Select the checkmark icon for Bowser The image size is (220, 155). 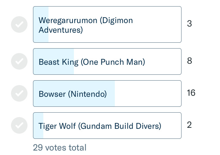(x=19, y=93)
